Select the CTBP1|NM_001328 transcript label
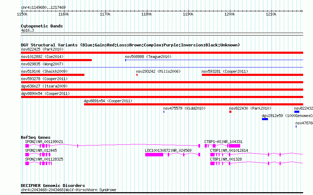The image size is (313, 195). pyautogui.click(x=226, y=159)
